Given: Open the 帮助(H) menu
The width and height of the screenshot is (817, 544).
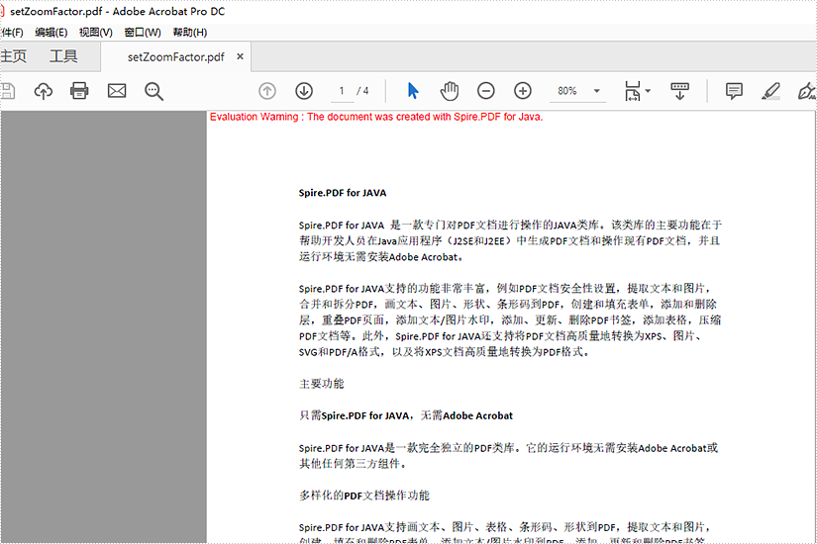Looking at the screenshot, I should coord(190,33).
